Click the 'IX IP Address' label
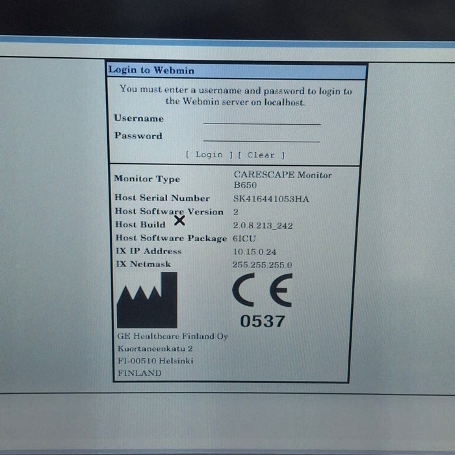Screen dimensions: 455x455 149,251
